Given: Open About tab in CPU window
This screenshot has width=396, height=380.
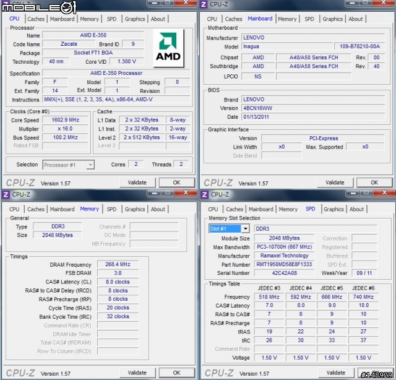Looking at the screenshot, I should (x=158, y=19).
